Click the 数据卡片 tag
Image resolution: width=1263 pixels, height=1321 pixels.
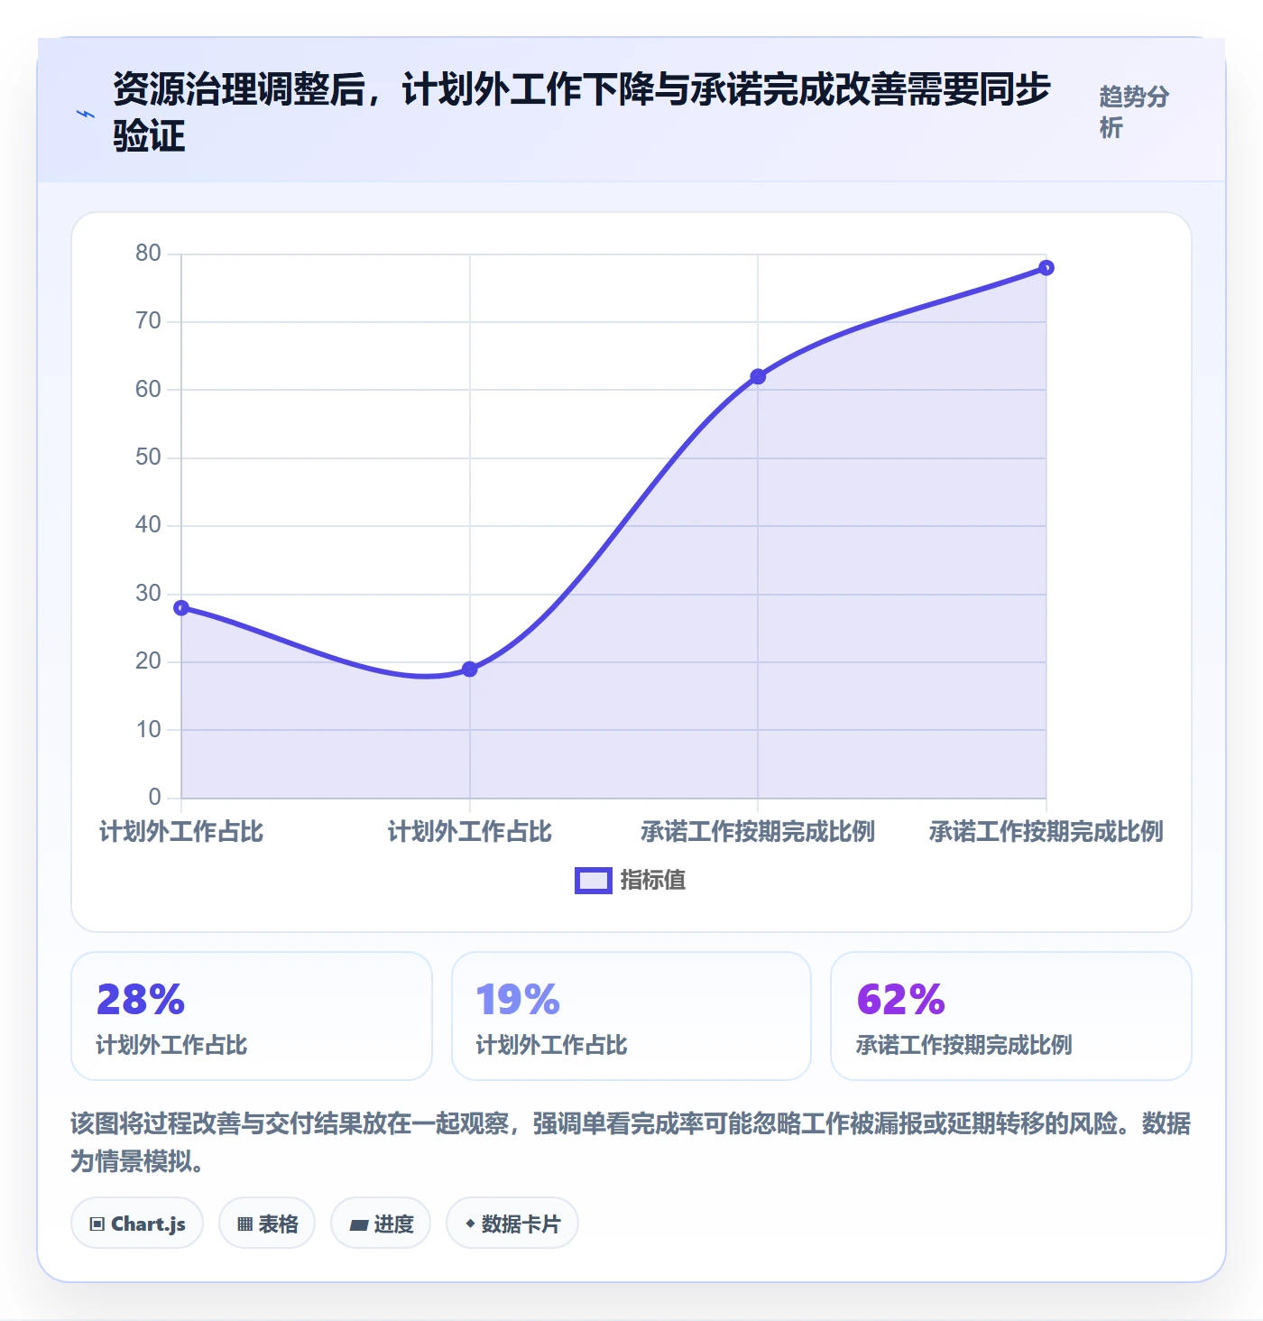click(x=512, y=1224)
